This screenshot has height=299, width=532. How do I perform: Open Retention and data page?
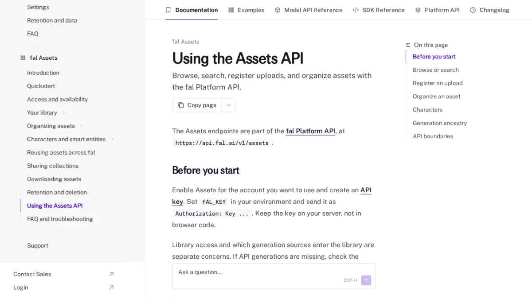tap(52, 20)
